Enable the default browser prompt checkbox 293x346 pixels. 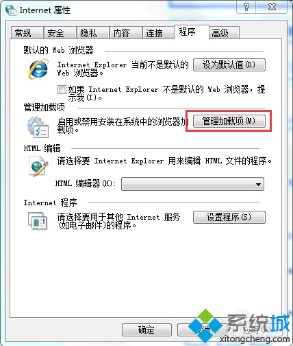62,89
